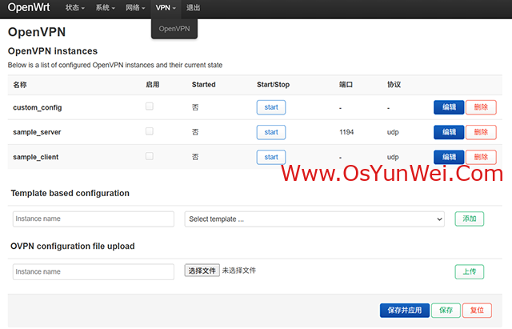Click the 保存并应用 button
512x329 pixels.
click(x=403, y=310)
